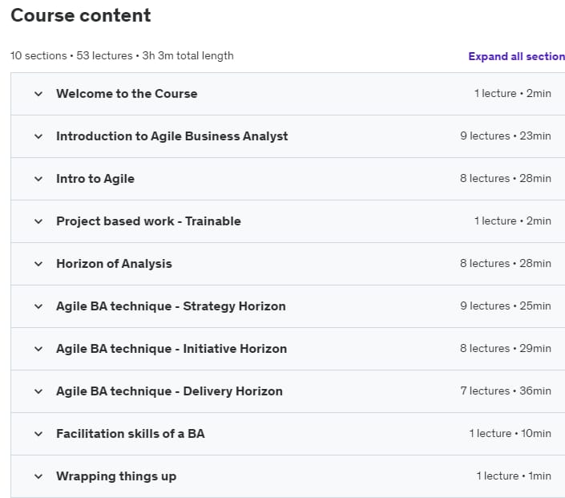Expand chevron beside Delivery Horizon section
The height and width of the screenshot is (498, 565).
coord(38,391)
